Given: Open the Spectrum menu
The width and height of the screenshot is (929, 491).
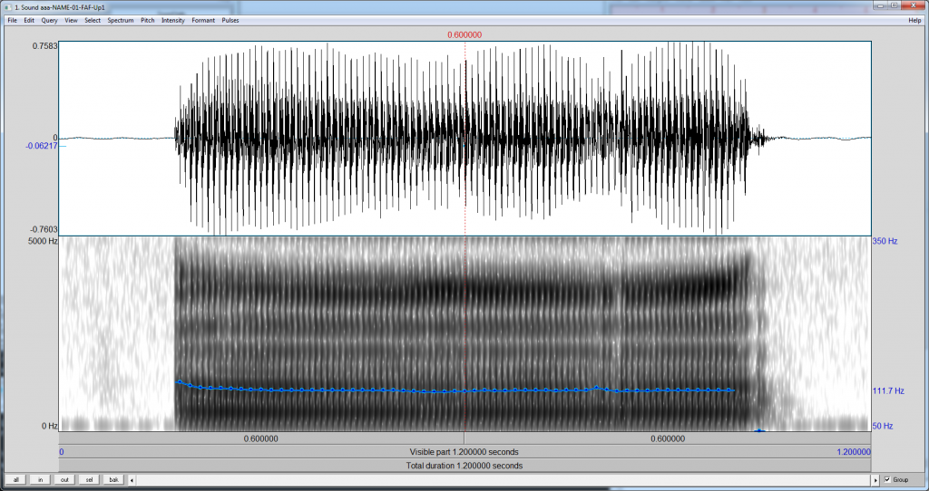Looking at the screenshot, I should pos(121,20).
